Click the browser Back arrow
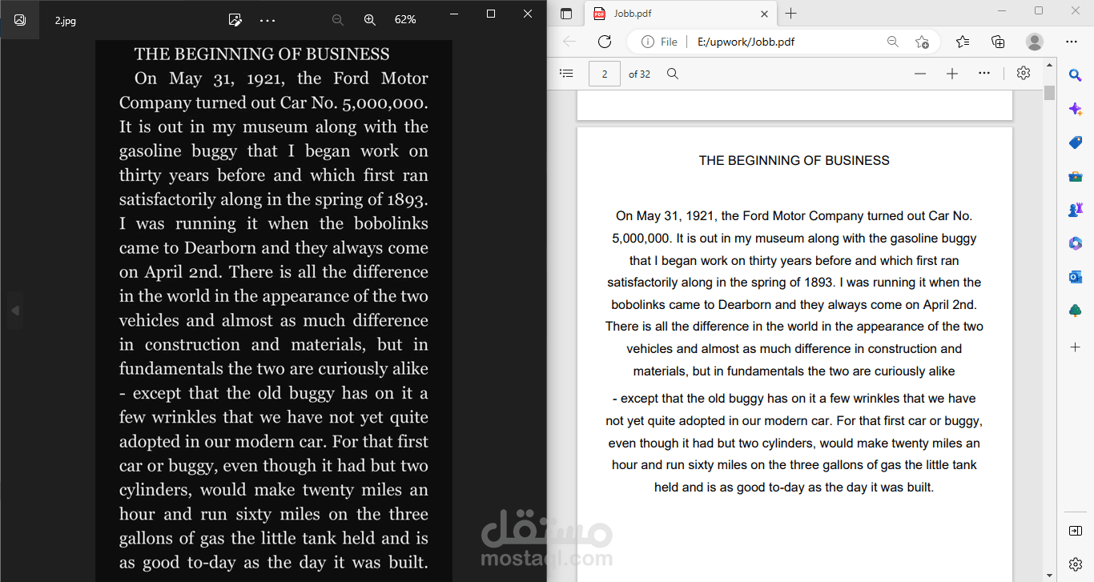The height and width of the screenshot is (582, 1094). coord(569,42)
